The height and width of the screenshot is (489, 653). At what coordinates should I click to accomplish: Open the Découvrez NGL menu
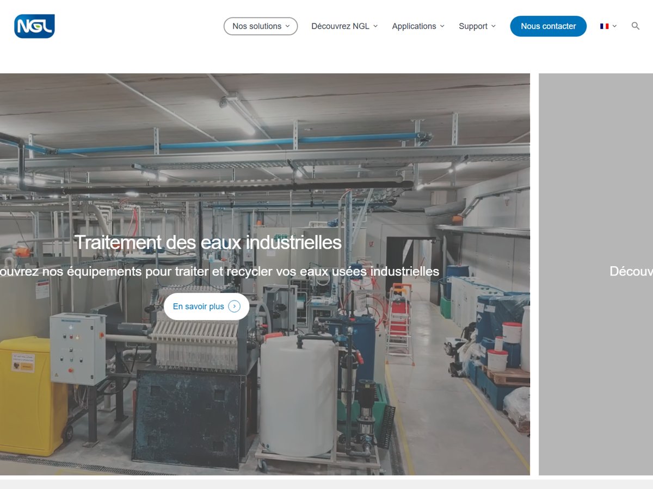344,26
